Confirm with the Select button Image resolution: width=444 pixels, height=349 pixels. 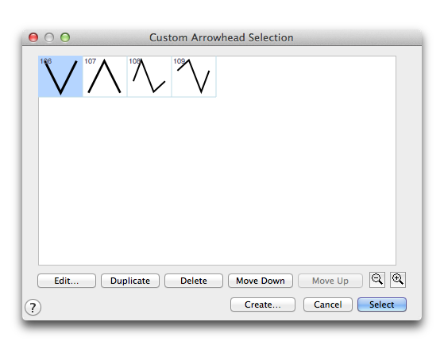(382, 304)
